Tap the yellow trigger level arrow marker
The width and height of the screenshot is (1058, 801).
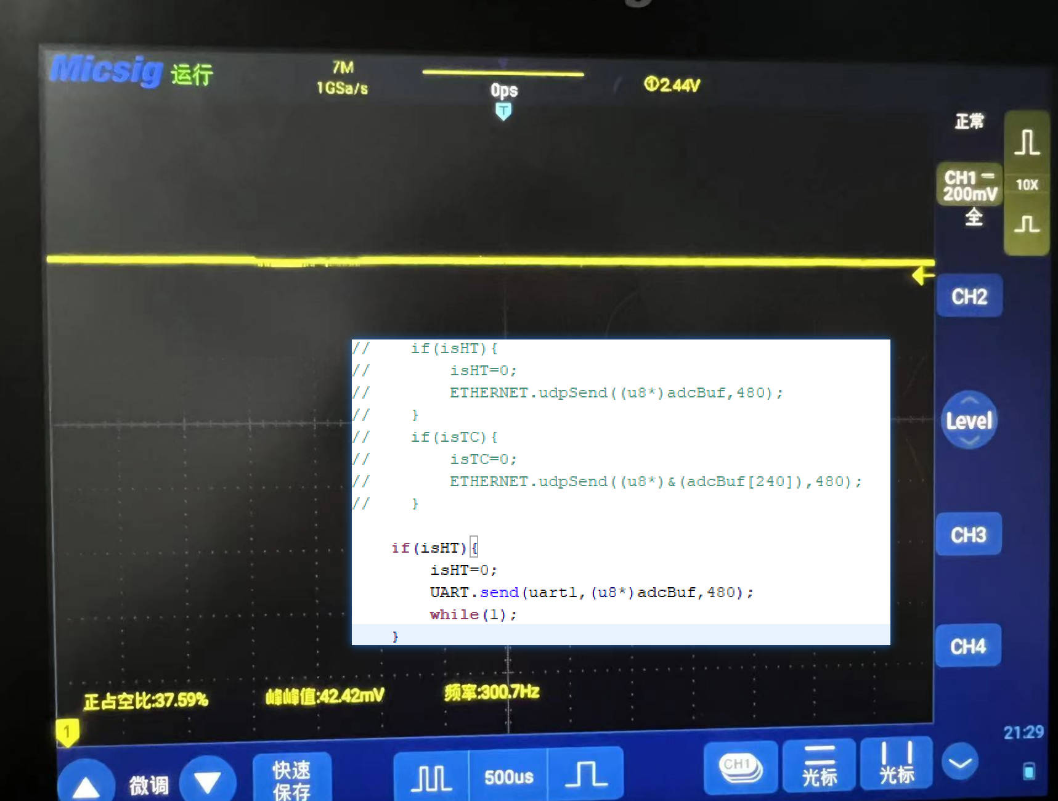[922, 275]
